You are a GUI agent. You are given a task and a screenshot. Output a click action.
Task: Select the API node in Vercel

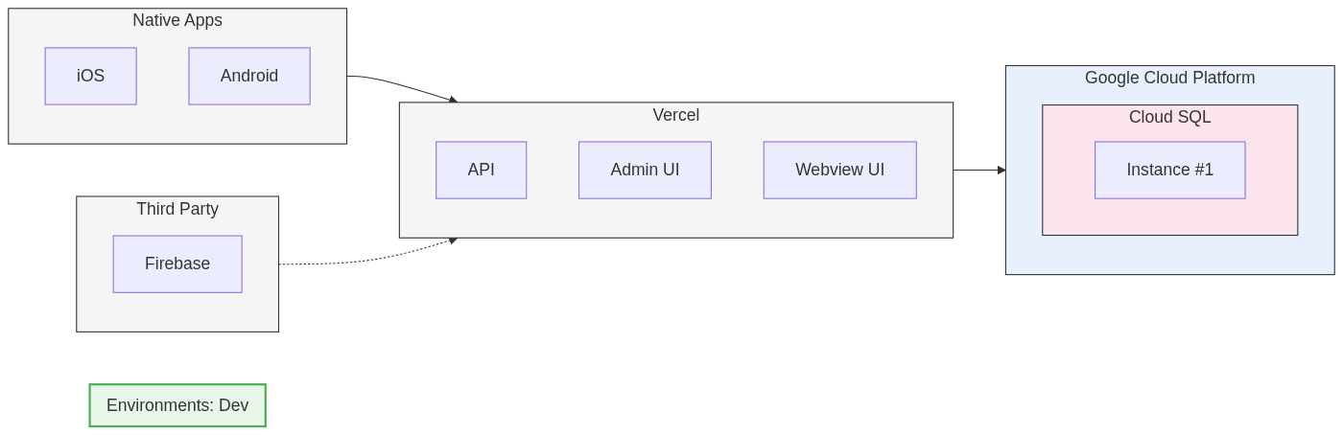point(481,170)
